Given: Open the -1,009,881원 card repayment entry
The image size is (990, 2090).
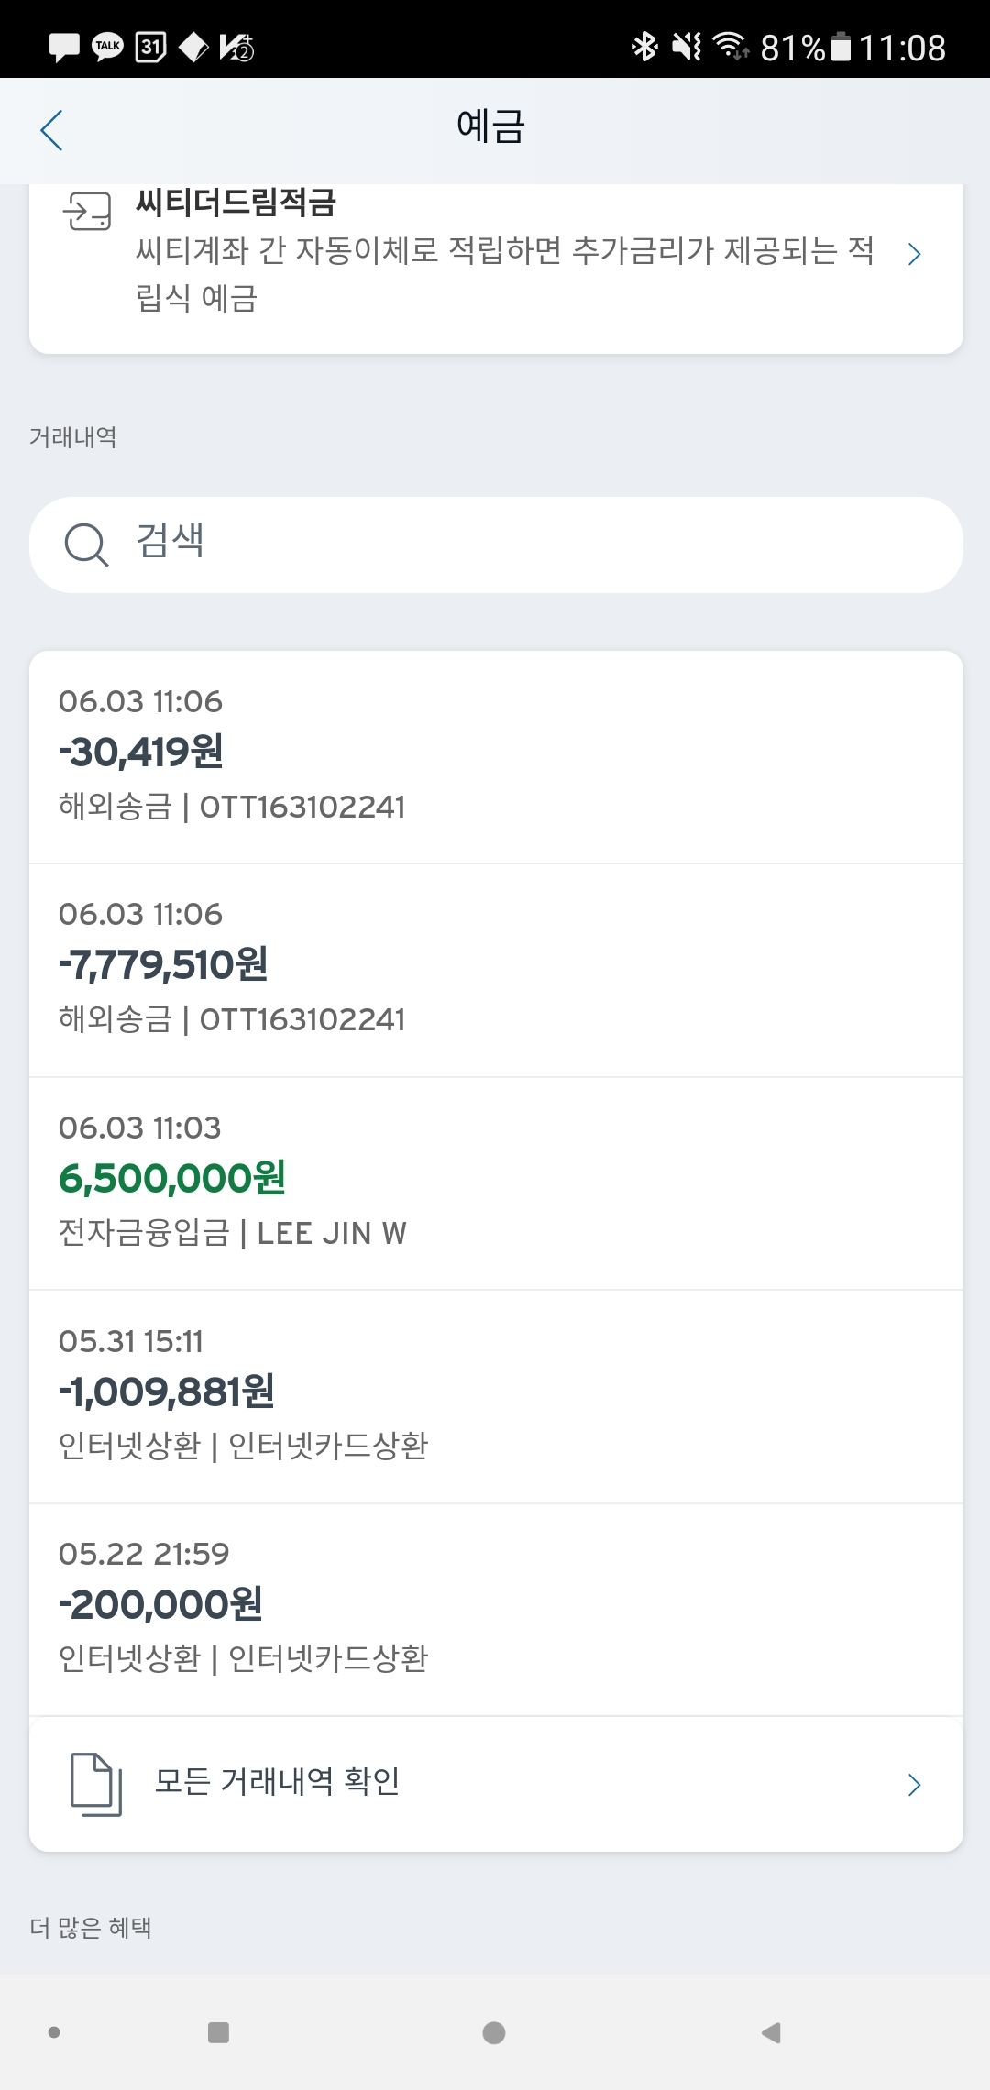Looking at the screenshot, I should (495, 1395).
